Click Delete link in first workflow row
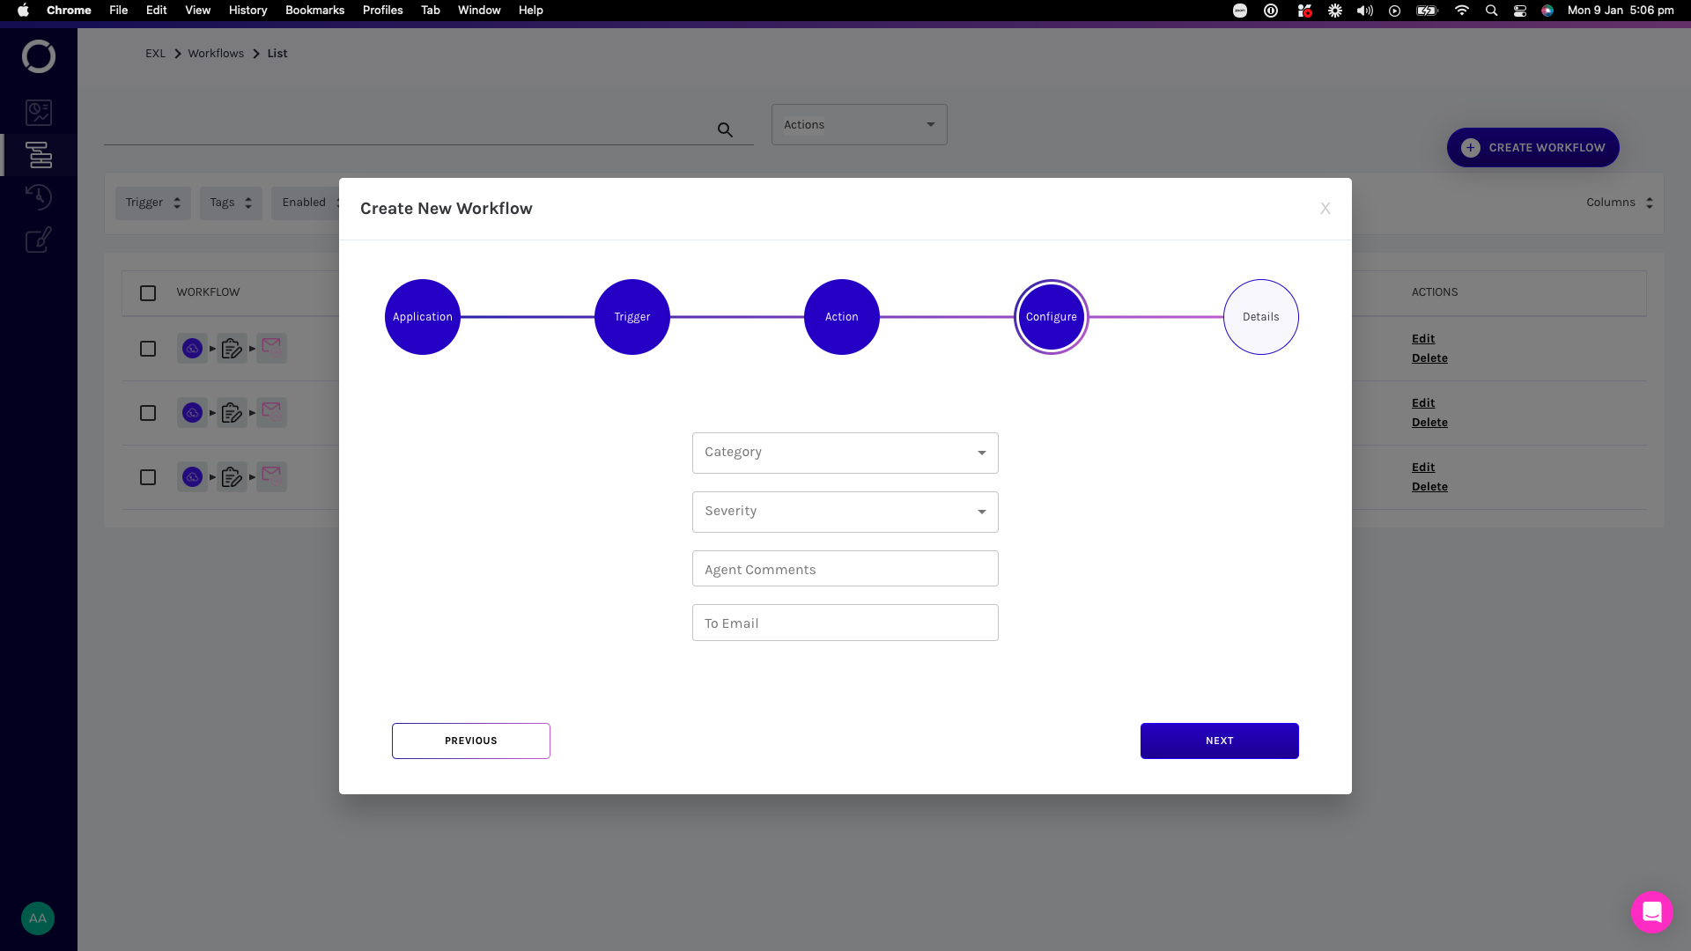Viewport: 1691px width, 951px height. (1429, 358)
